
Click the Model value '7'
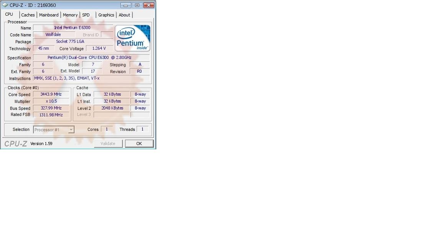pyautogui.click(x=92, y=64)
